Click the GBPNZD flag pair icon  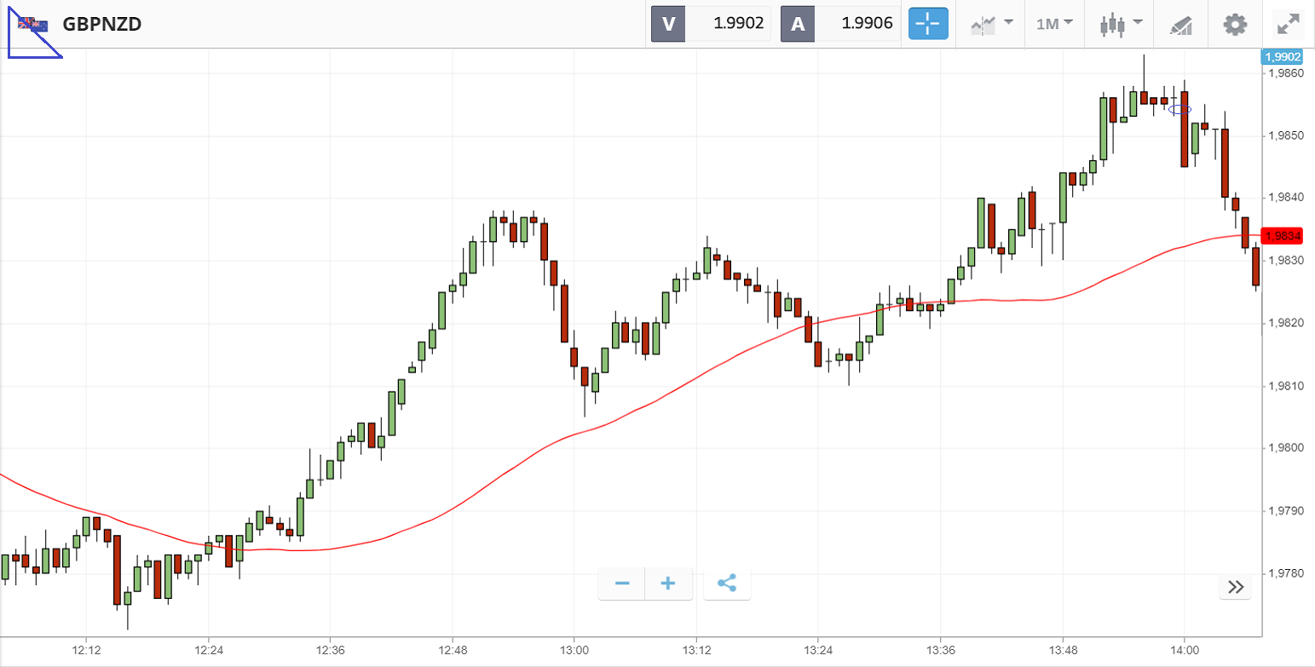(34, 24)
